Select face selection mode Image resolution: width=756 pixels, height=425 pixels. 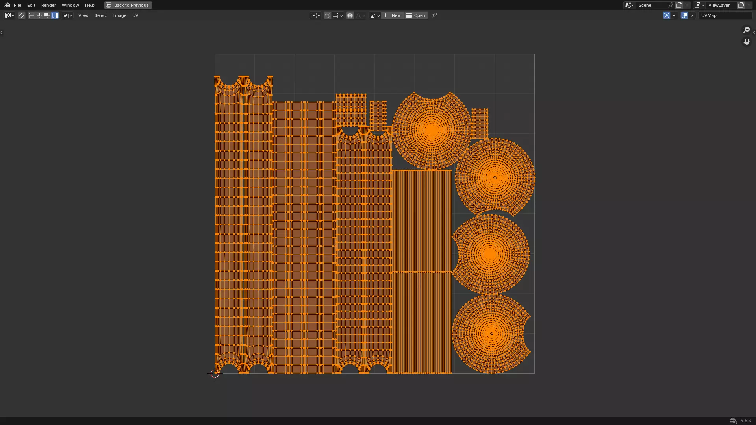coord(47,15)
